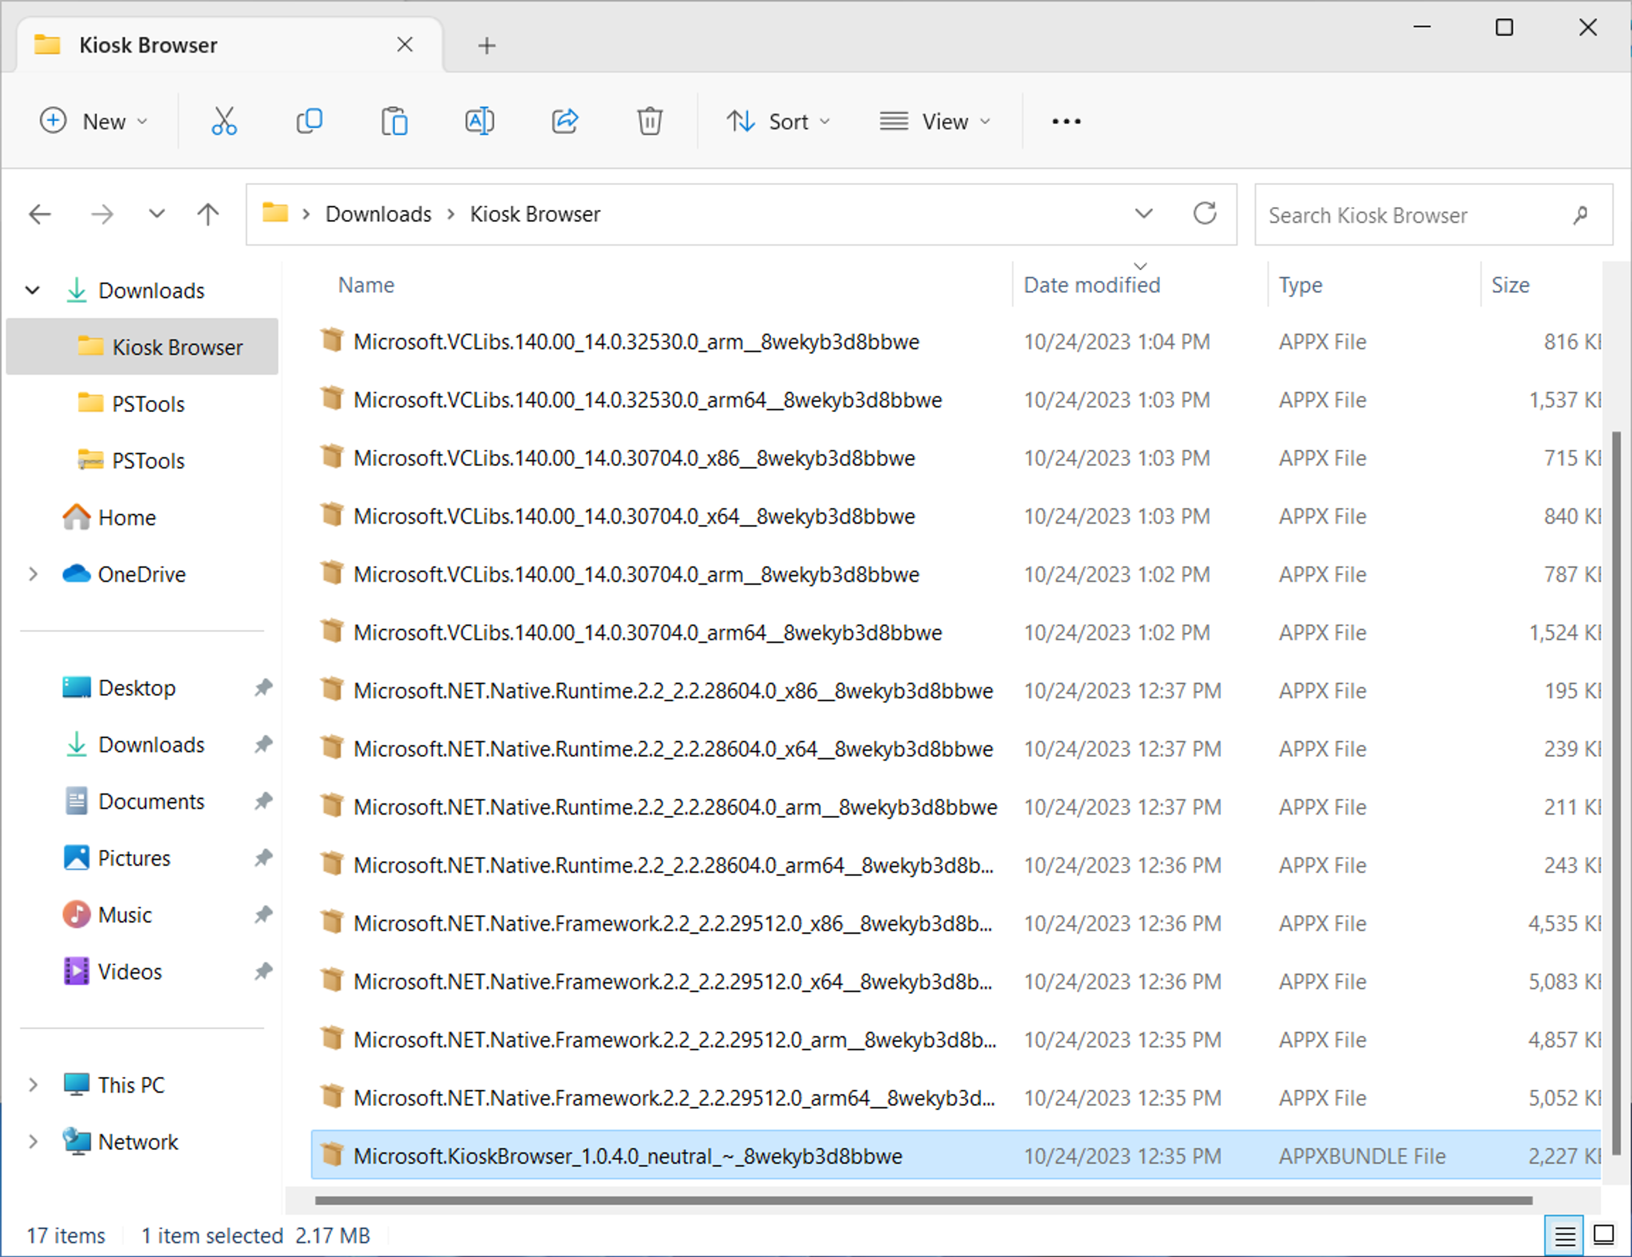Image resolution: width=1632 pixels, height=1257 pixels.
Task: Click the Cut scissors icon
Action: tap(224, 121)
